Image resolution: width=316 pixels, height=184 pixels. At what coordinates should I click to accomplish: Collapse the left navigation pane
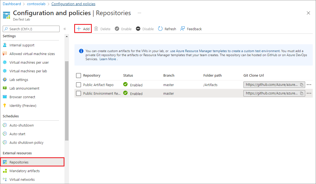tap(65, 29)
